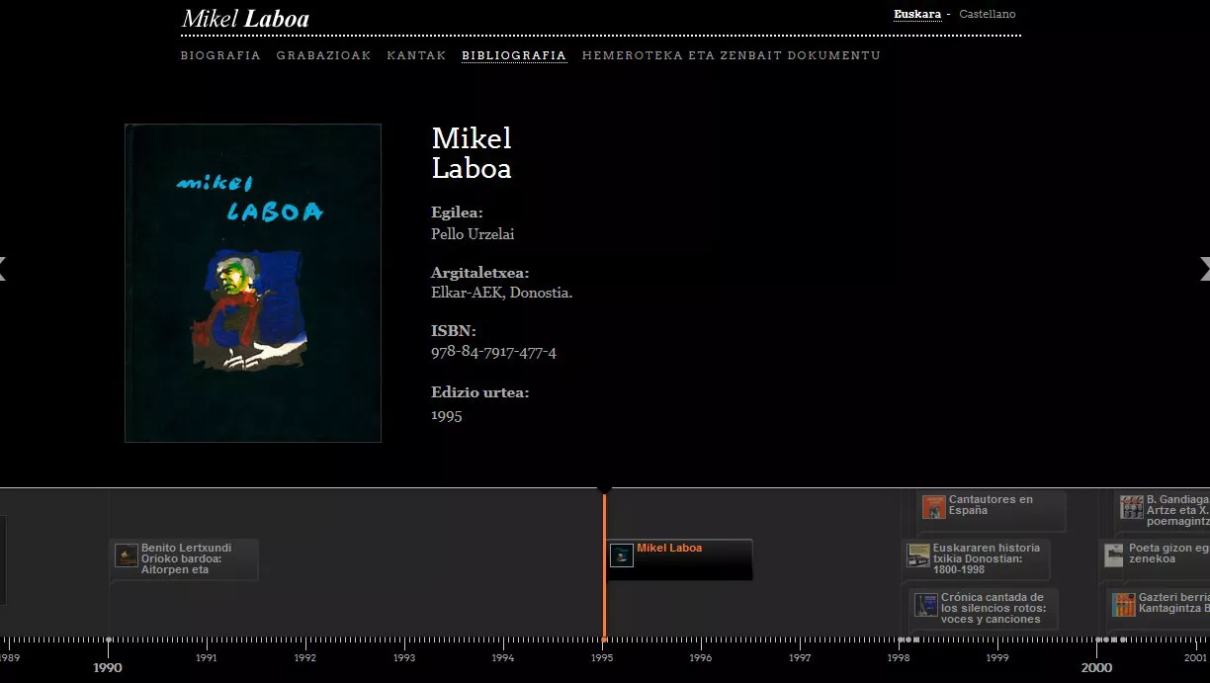Click the 2000 year label on timeline
Screen dimensions: 1210x683
point(1096,667)
